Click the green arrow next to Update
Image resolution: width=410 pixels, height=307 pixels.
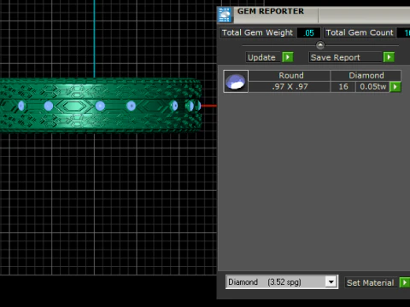tap(288, 57)
